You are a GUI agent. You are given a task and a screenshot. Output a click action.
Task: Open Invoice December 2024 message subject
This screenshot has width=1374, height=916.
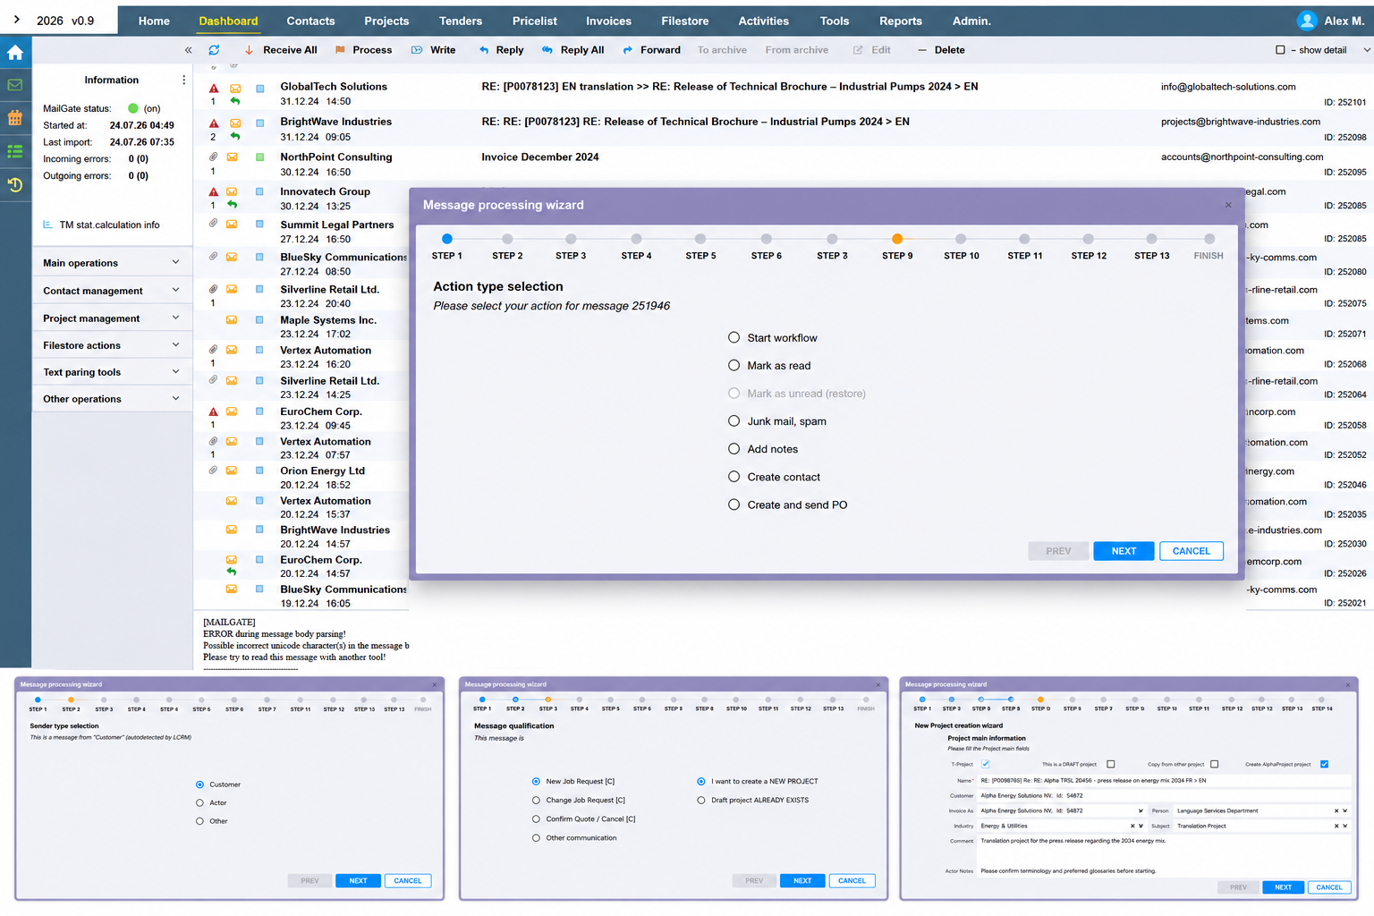pos(540,157)
